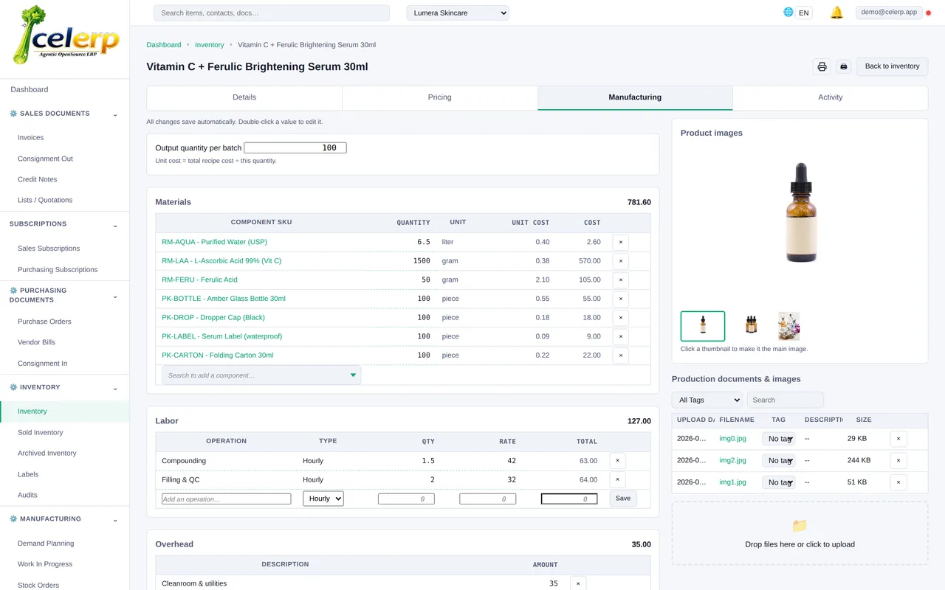Remove RM-FERU Ferulic Acid material row
This screenshot has height=590, width=945.
[621, 280]
